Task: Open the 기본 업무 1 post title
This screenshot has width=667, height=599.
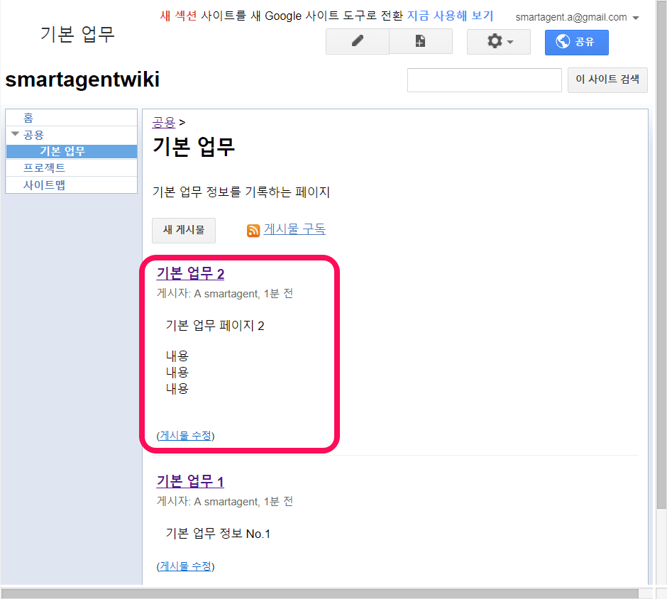Action: coord(190,482)
